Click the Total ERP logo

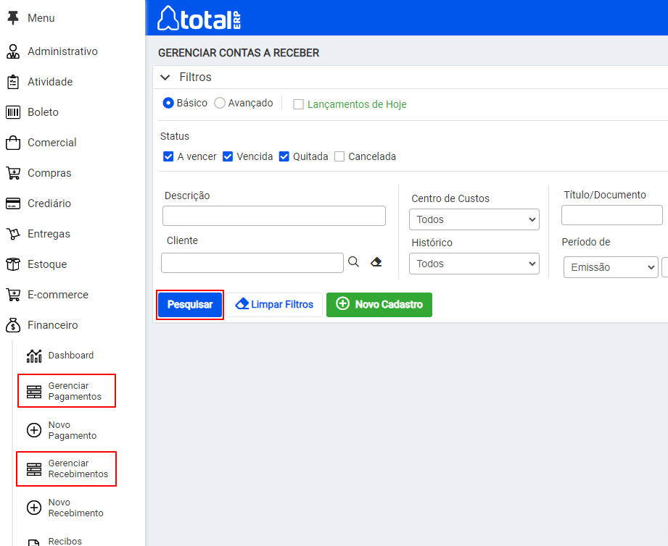point(199,18)
